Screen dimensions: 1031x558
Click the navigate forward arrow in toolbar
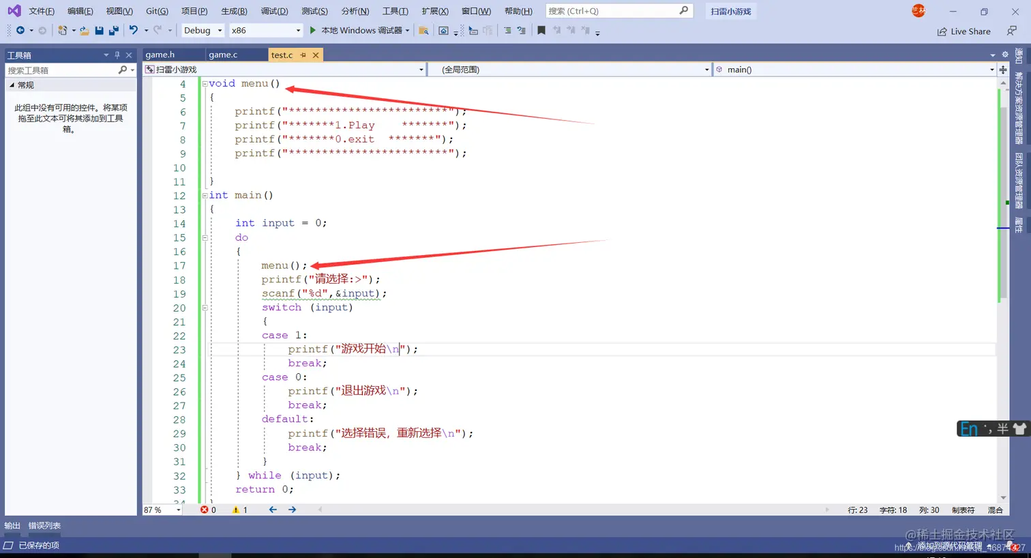coord(42,30)
